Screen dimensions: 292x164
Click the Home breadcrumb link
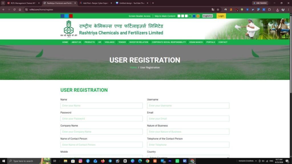click(133, 67)
